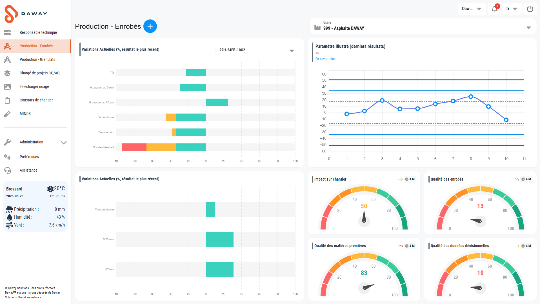Click the Daway logo
This screenshot has height=304, width=540.
25,14
